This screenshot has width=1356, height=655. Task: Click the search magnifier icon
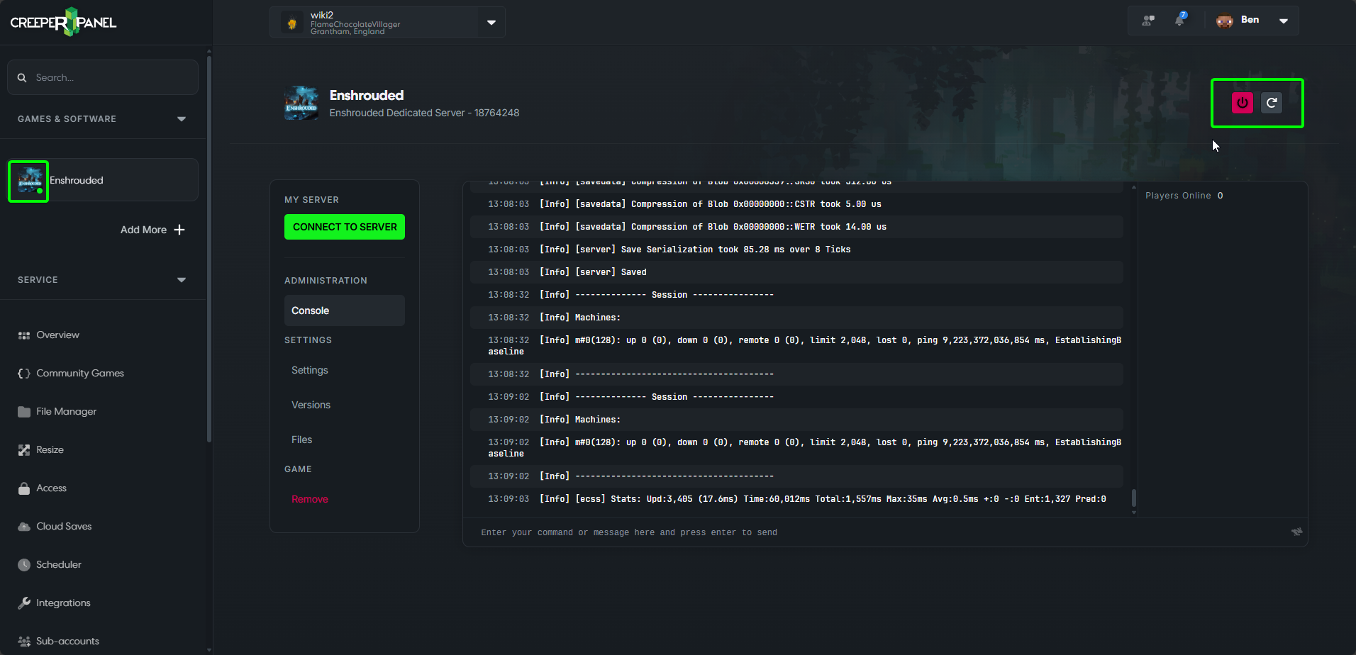point(22,77)
